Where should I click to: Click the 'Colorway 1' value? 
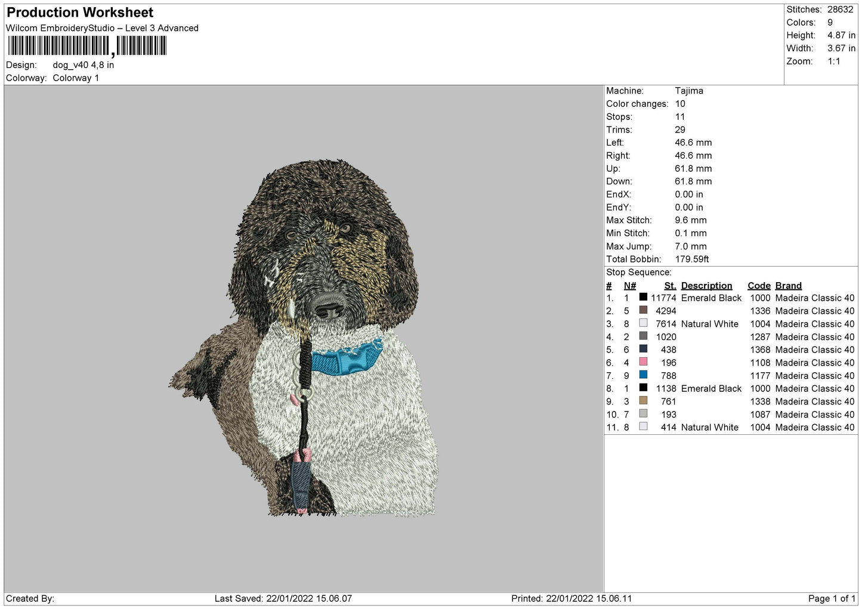pos(76,78)
